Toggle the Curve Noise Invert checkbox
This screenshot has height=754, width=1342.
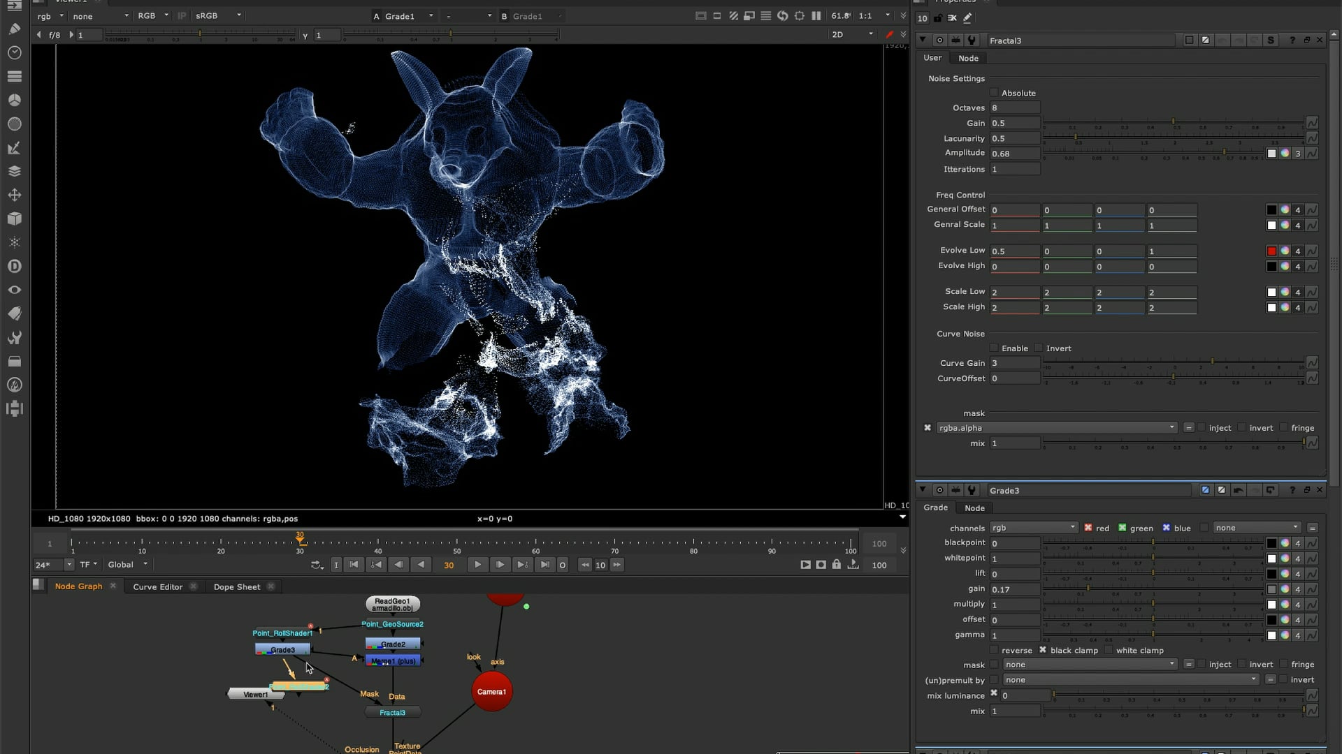coord(1039,348)
